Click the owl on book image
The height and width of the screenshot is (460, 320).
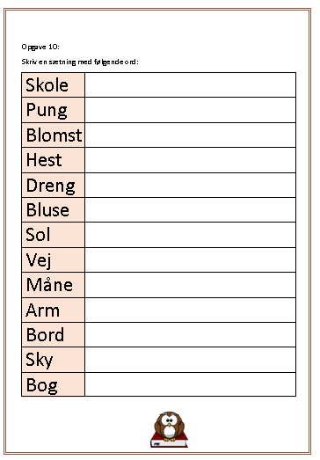coord(170,429)
